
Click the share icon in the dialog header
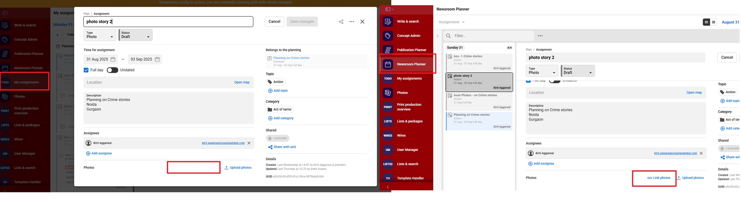point(341,22)
